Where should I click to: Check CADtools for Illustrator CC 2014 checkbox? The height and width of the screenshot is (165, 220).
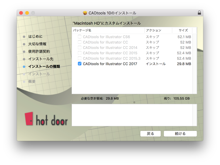pos(80,48)
